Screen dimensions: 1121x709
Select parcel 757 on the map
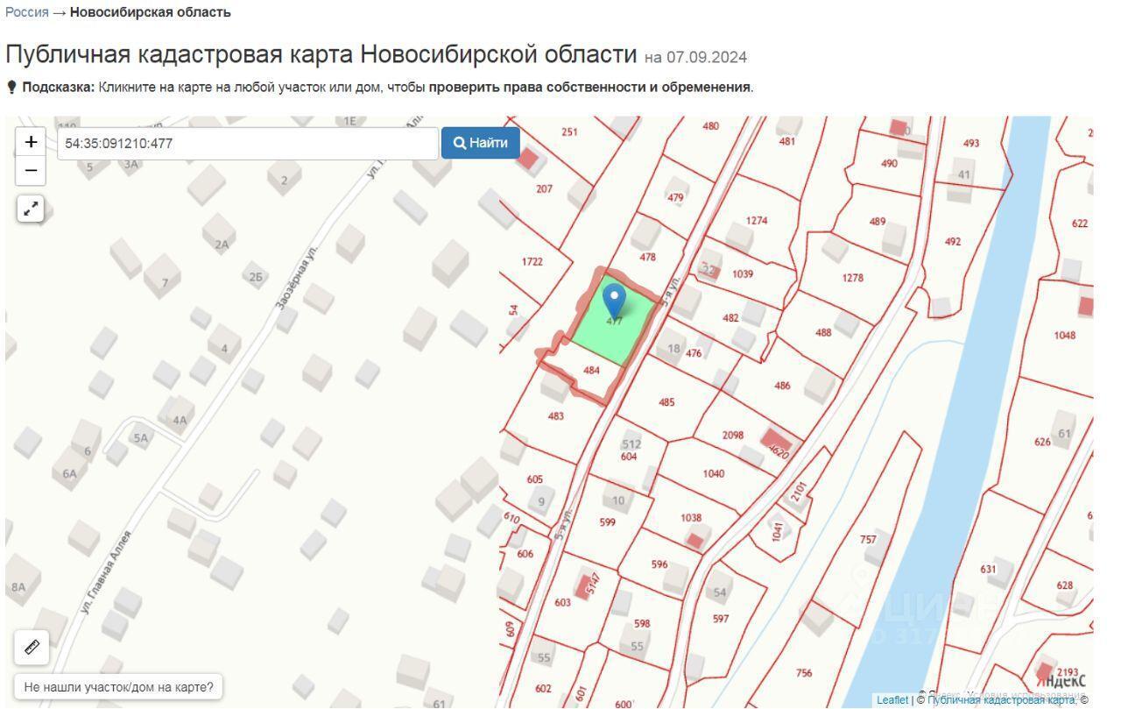(868, 540)
